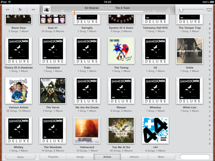Open Theory Of A Deadman album cover
This screenshot has height=161, width=215.
coord(18,51)
